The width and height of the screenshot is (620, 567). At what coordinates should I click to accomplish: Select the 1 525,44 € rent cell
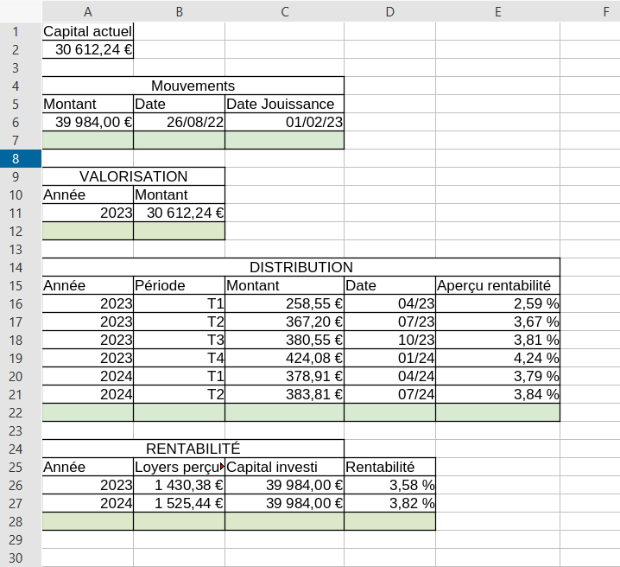(x=179, y=503)
